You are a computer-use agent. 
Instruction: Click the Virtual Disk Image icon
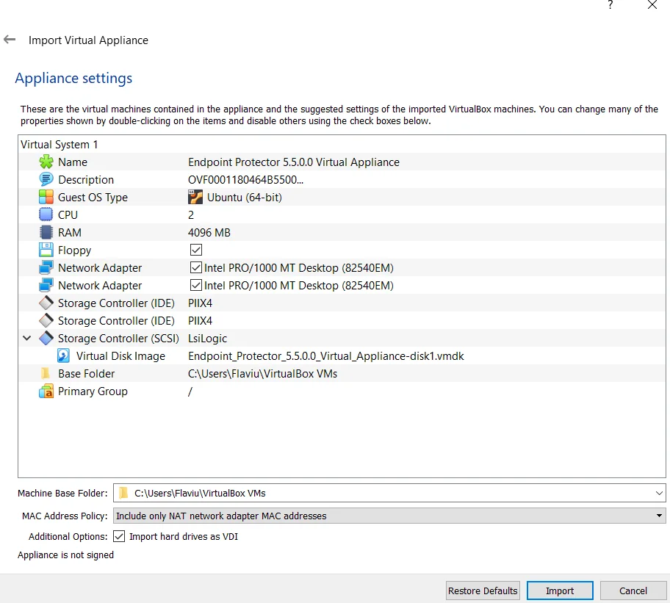pyautogui.click(x=64, y=355)
